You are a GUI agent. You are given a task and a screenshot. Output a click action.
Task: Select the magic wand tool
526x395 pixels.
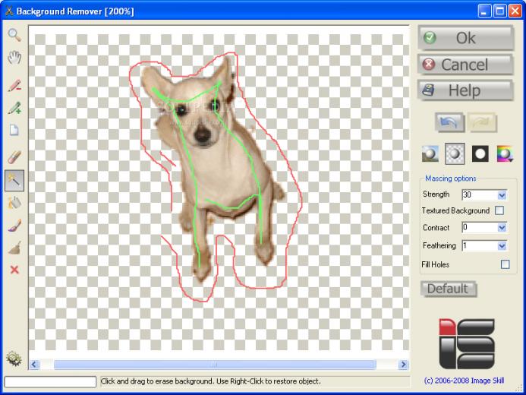(14, 180)
